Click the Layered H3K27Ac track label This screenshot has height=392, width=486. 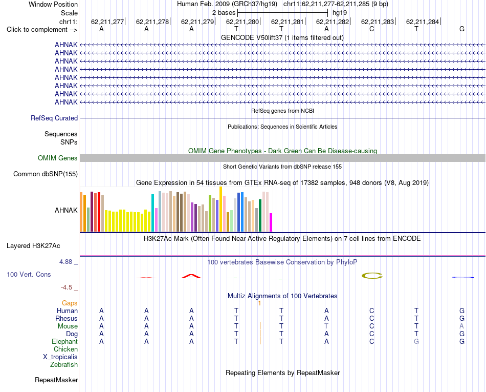[x=33, y=246]
